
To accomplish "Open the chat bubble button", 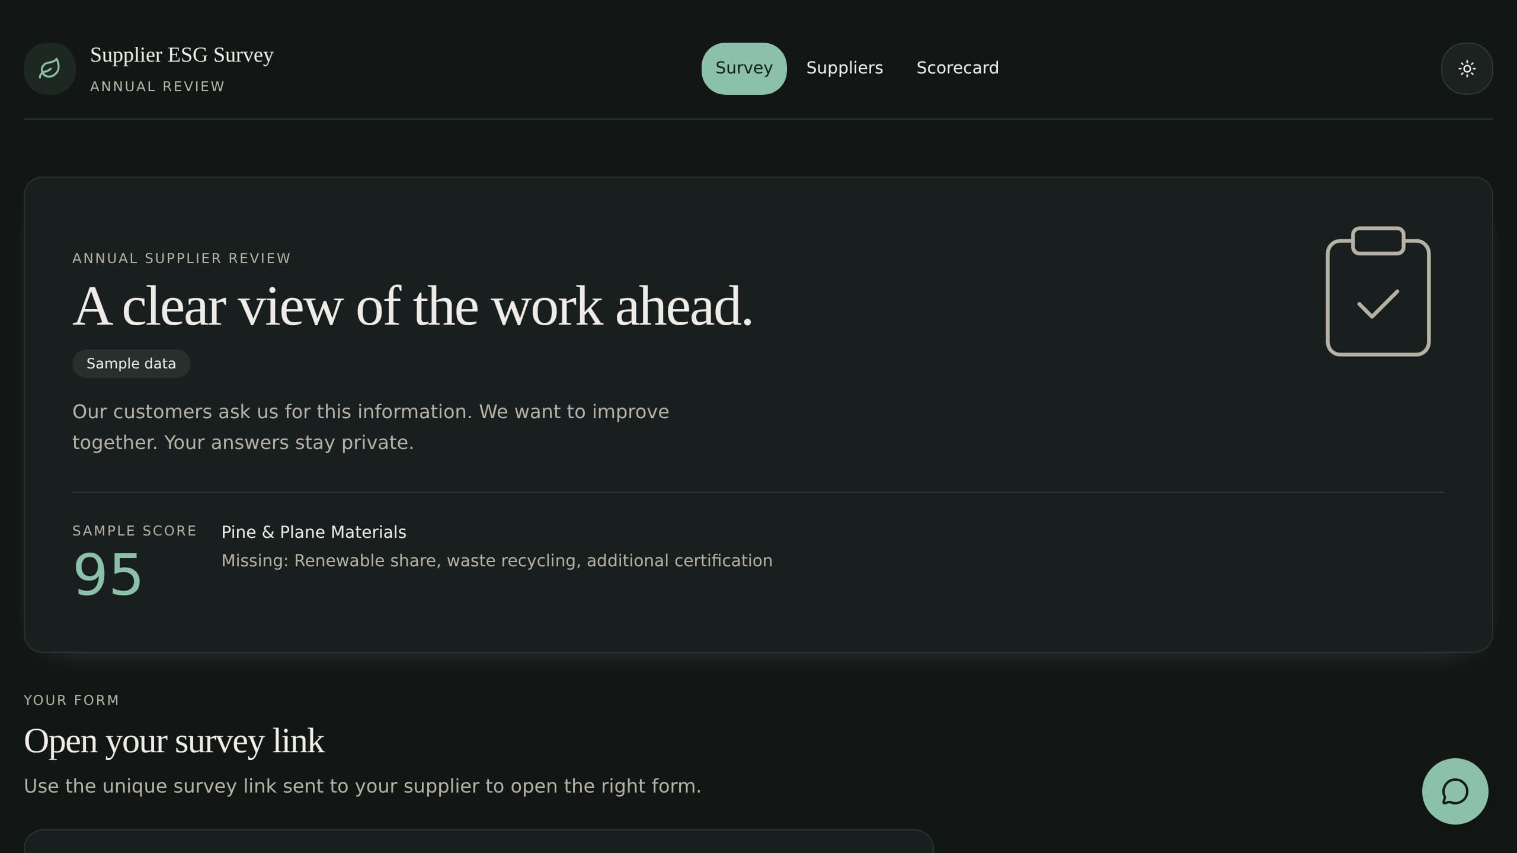I will pos(1455,791).
